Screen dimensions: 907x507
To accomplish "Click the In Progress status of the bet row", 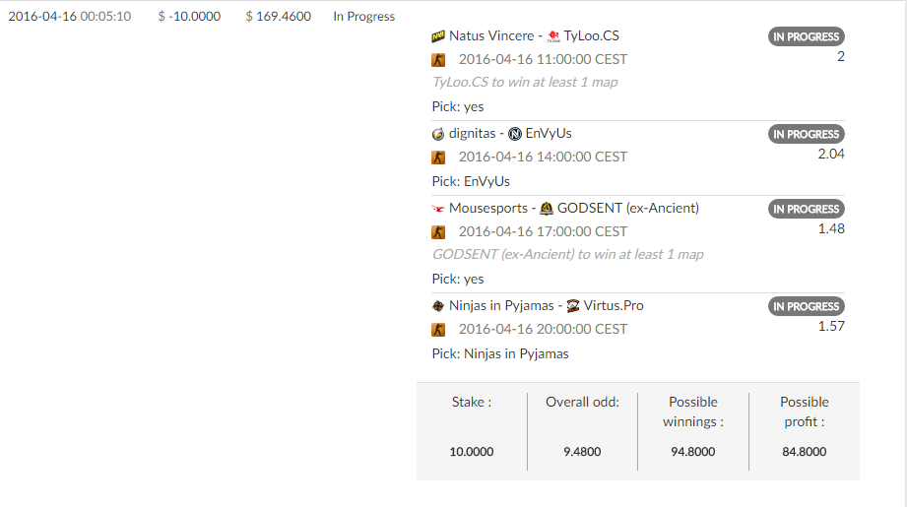I will point(363,16).
